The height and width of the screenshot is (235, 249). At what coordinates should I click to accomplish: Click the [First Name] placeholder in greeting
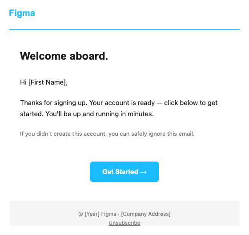click(x=48, y=82)
